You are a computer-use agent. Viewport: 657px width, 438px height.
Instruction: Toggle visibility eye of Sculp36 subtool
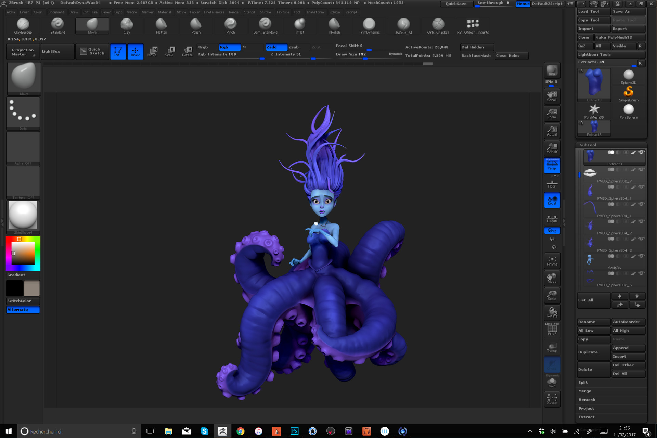click(642, 256)
